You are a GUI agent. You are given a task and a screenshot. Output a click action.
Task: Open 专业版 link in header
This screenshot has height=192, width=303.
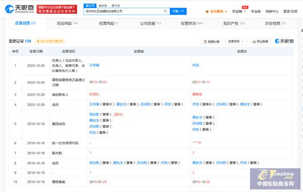256,12
